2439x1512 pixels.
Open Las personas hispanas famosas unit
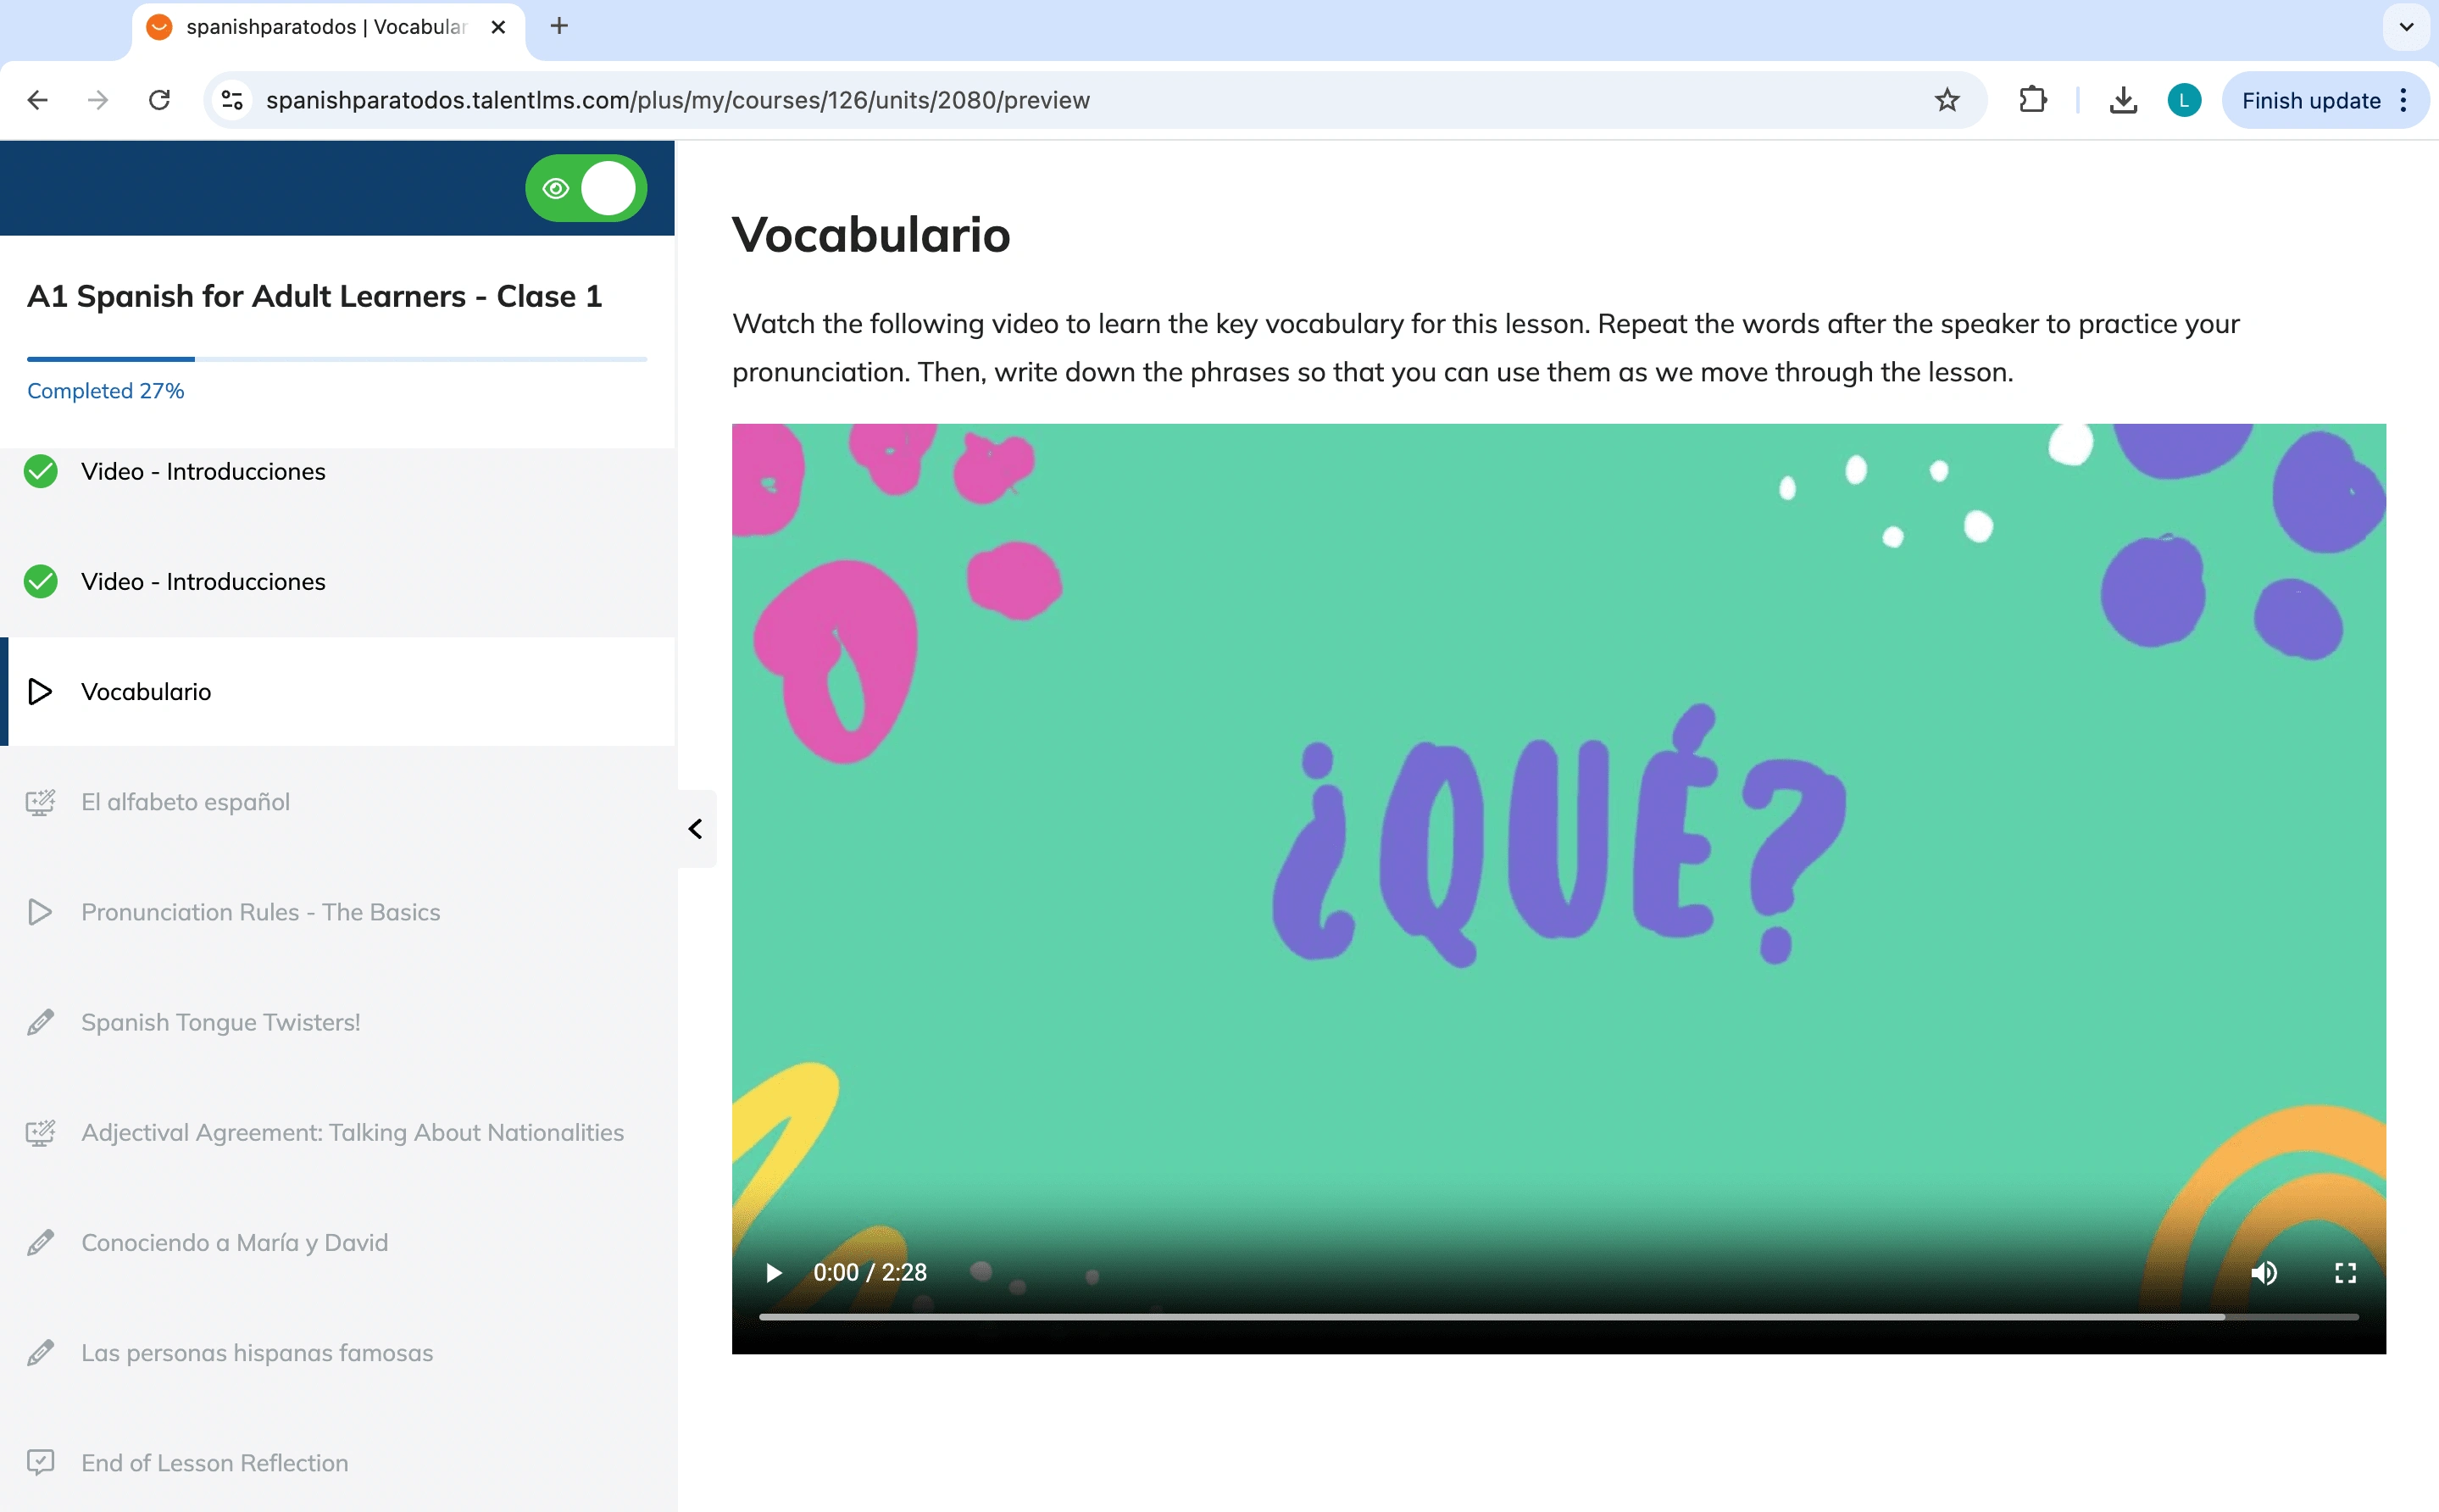(338, 1351)
